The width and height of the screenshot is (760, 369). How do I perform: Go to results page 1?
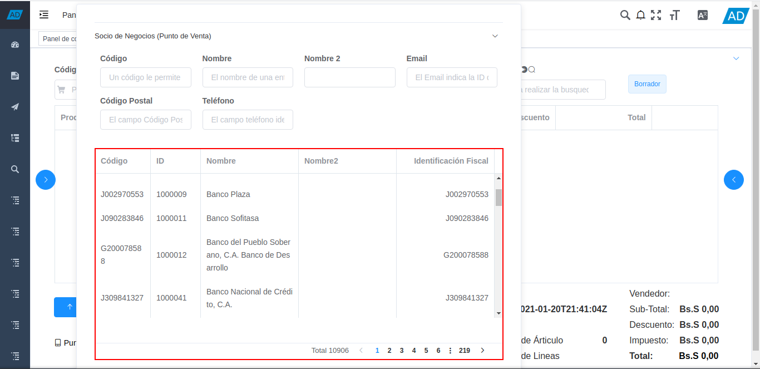[377, 351]
